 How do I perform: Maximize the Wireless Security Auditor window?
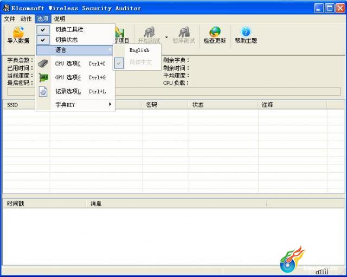pyautogui.click(x=330, y=8)
